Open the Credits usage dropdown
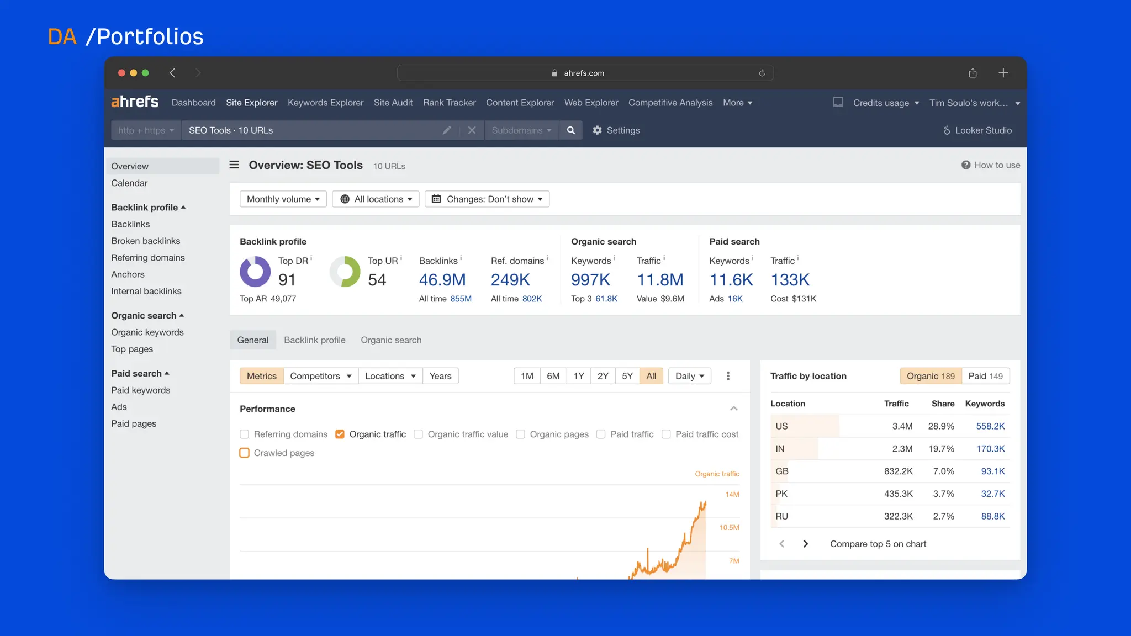1131x636 pixels. (886, 103)
